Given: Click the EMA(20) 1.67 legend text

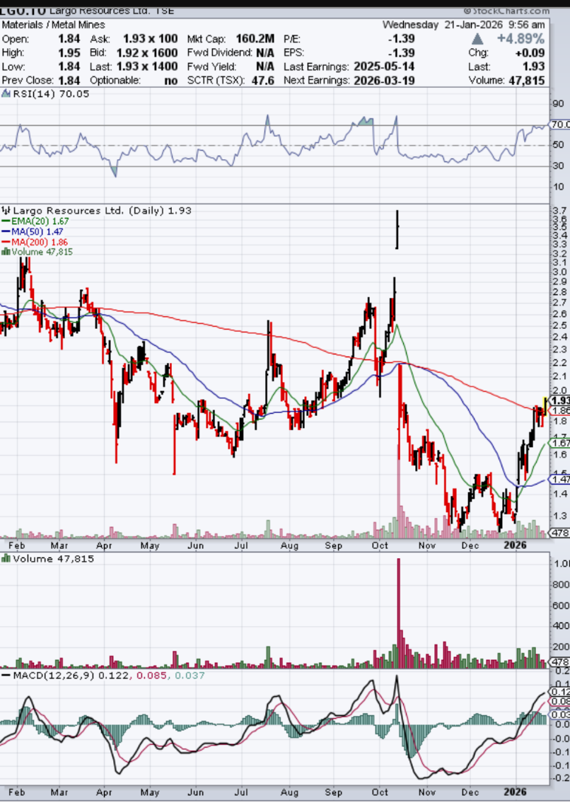Looking at the screenshot, I should pos(40,221).
